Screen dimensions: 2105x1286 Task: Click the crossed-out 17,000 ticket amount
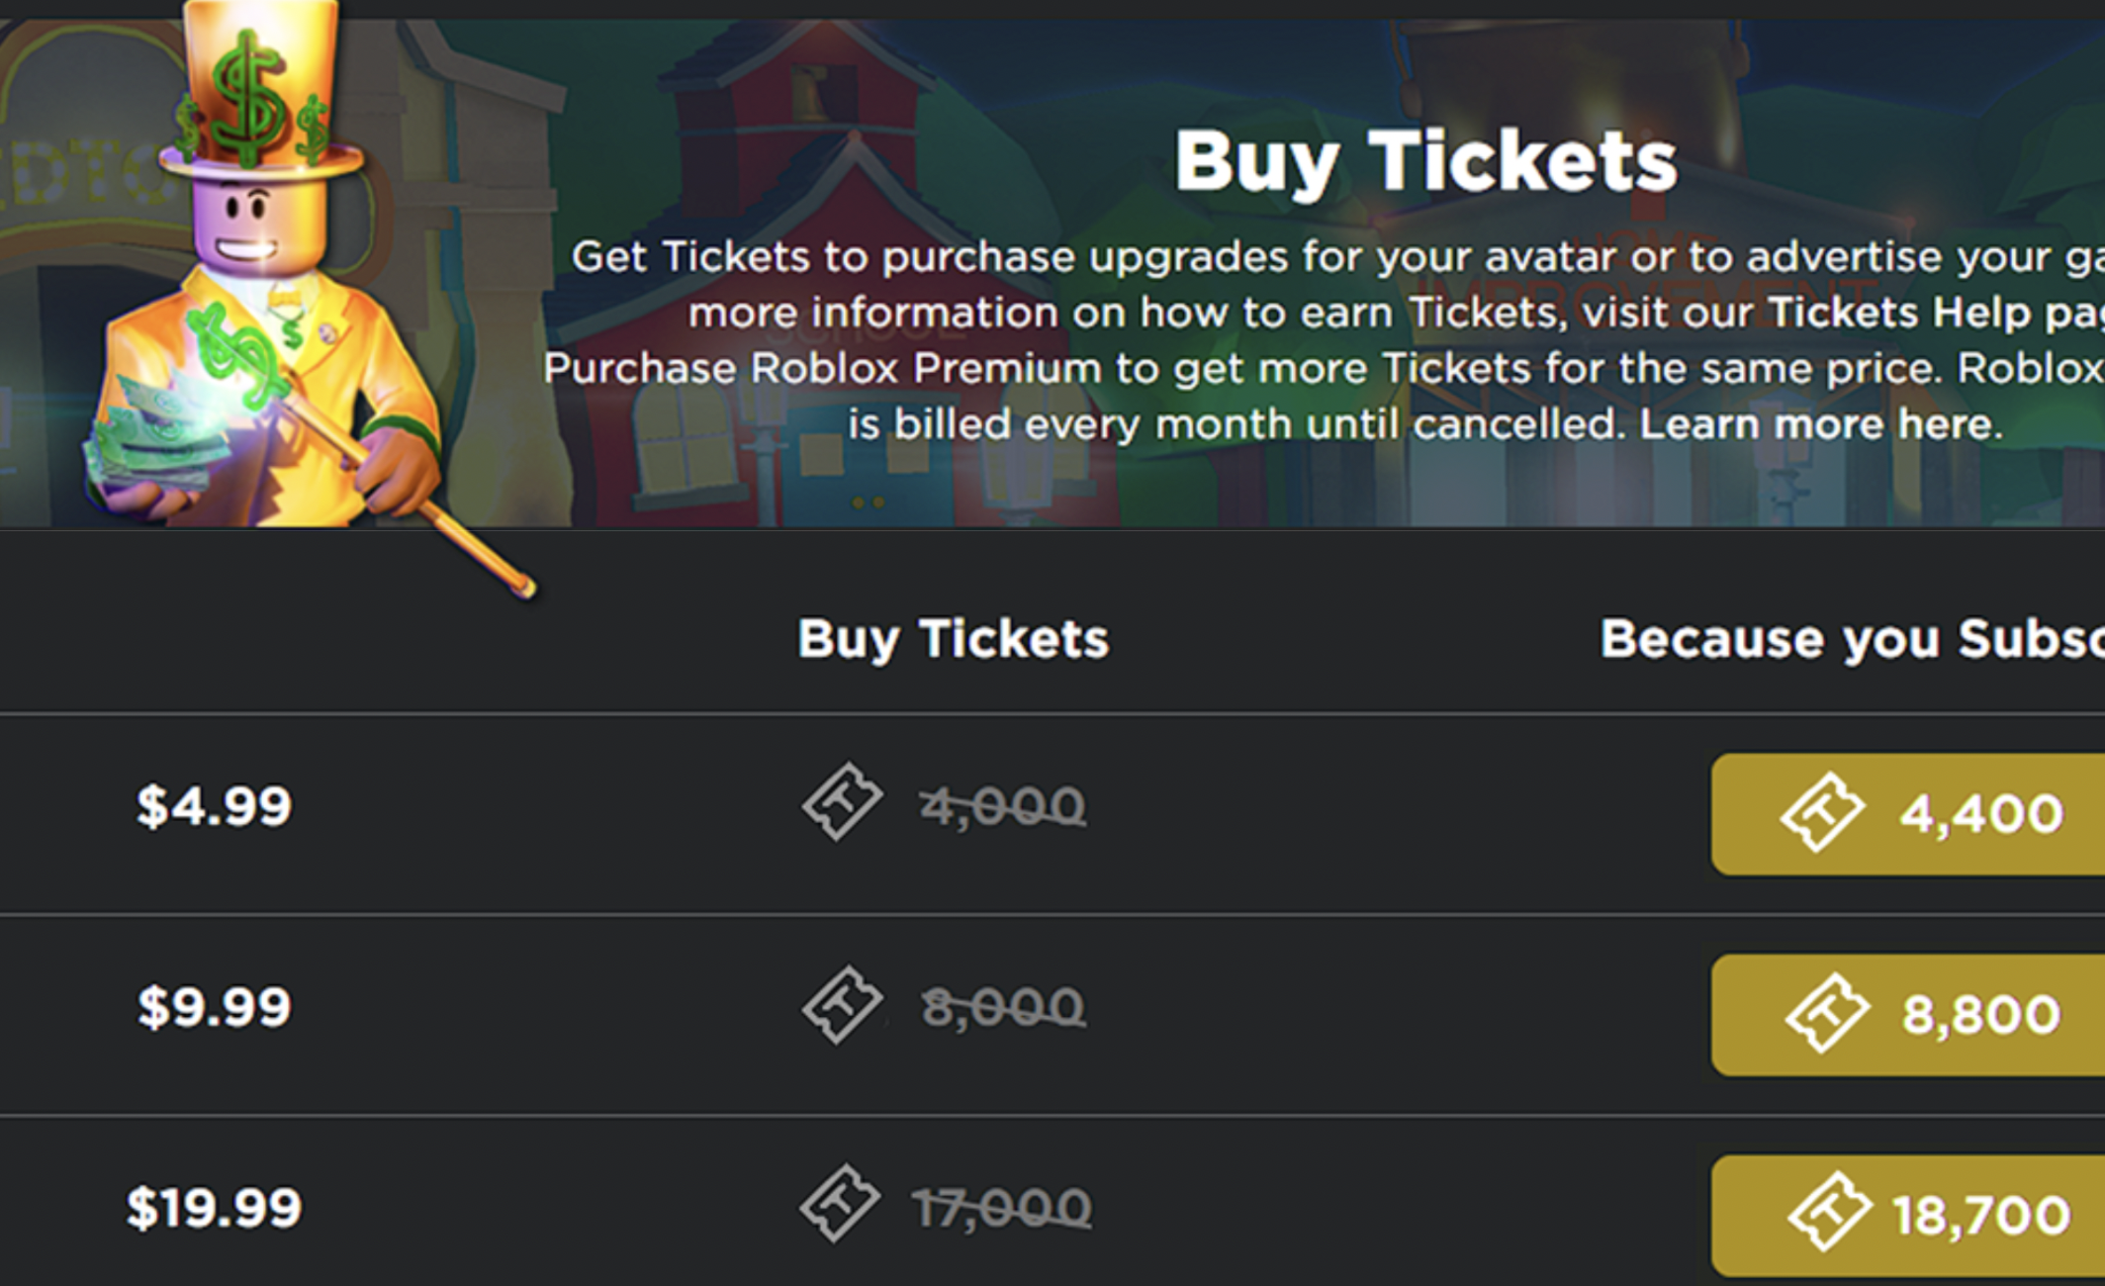click(x=1001, y=1208)
